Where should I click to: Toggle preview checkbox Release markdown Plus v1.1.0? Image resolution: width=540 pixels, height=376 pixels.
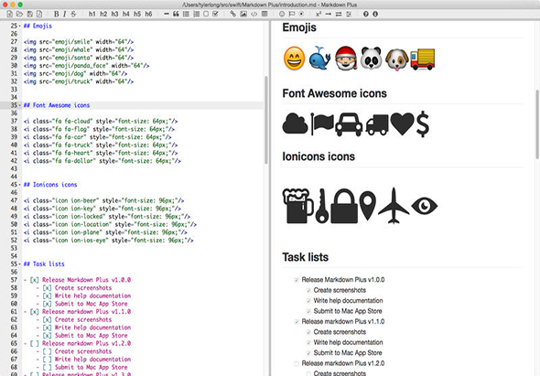click(297, 322)
